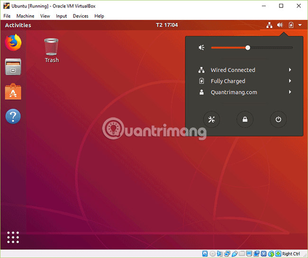Select the Trash desktop icon
This screenshot has width=308, height=258.
tap(52, 51)
